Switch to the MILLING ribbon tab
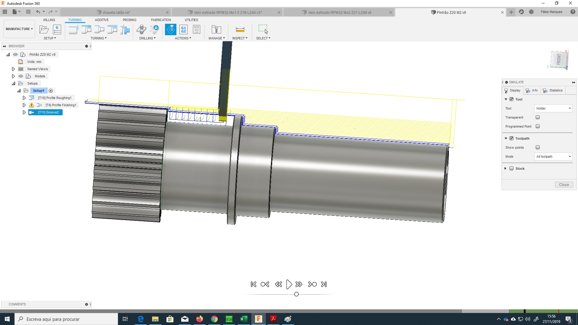This screenshot has width=578, height=325. click(49, 20)
